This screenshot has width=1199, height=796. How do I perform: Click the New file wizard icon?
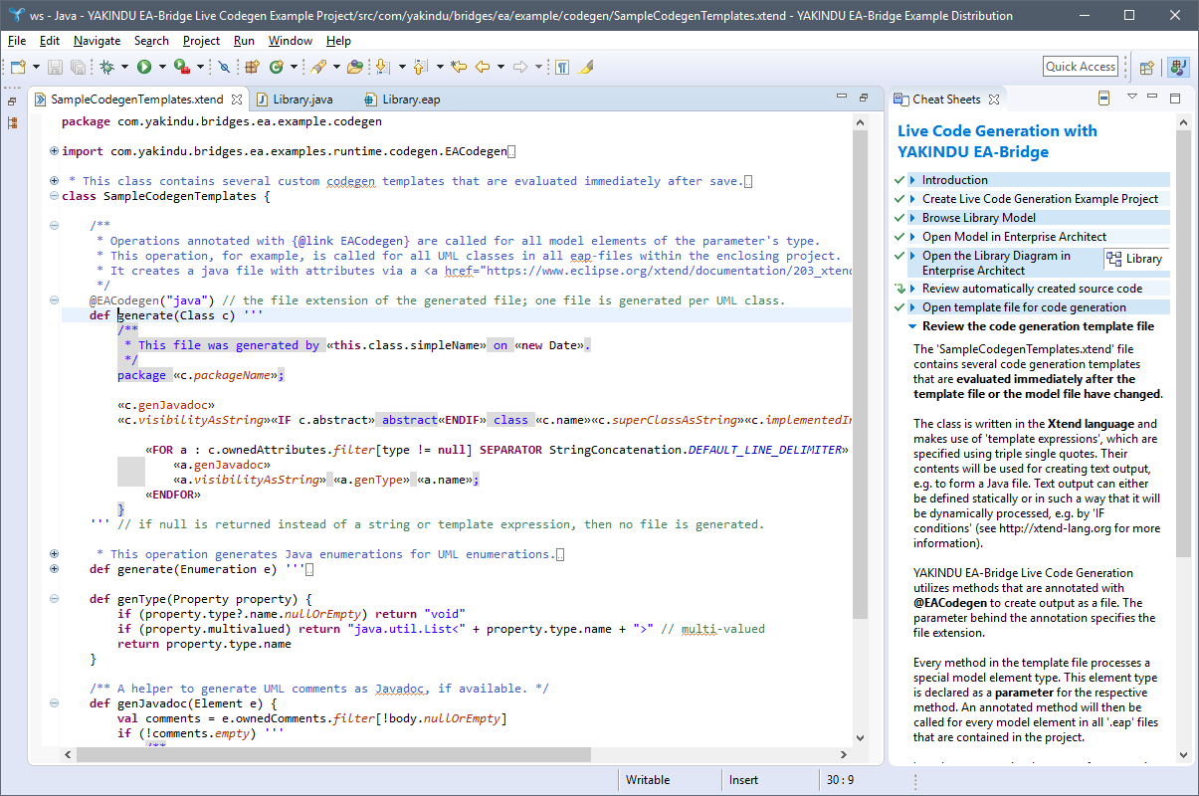(19, 67)
